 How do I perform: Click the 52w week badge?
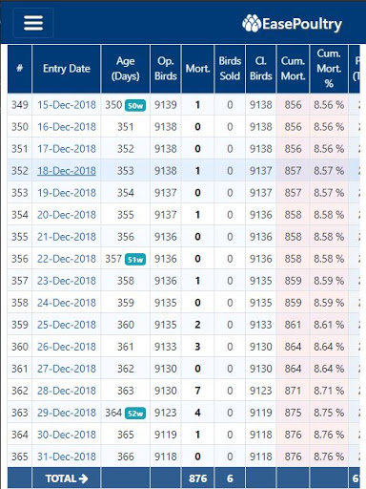click(135, 414)
